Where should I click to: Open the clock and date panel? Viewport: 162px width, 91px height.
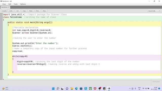pyautogui.click(x=154, y=88)
